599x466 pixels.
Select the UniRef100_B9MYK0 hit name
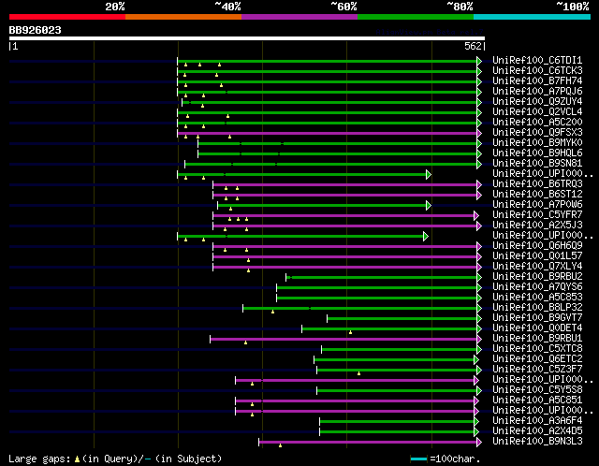[x=537, y=142]
